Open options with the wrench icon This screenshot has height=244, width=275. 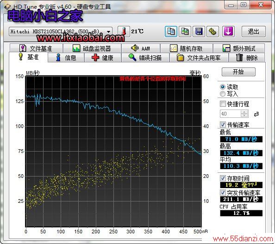[212, 31]
